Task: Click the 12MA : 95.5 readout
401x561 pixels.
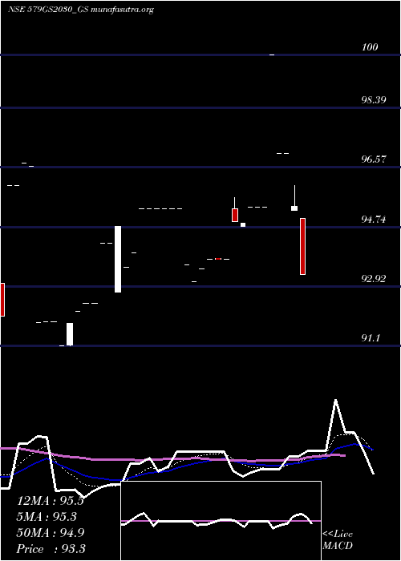Action: [50, 501]
